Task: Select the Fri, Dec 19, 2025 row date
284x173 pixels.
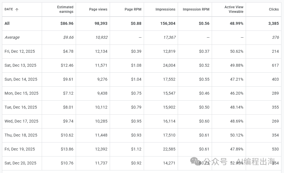Action: 20,149
